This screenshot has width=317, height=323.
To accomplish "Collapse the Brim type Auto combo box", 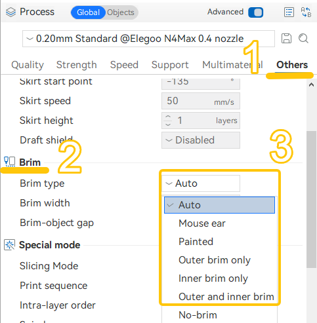I will (201, 183).
